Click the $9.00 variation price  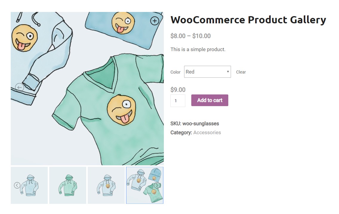178,90
